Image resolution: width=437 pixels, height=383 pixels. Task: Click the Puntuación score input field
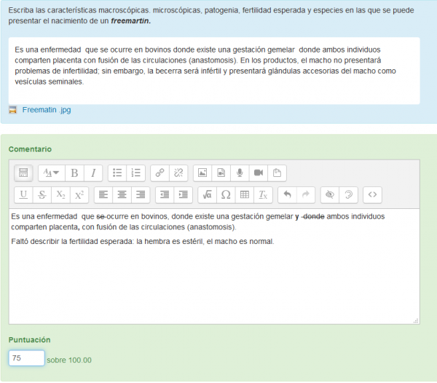coord(26,358)
